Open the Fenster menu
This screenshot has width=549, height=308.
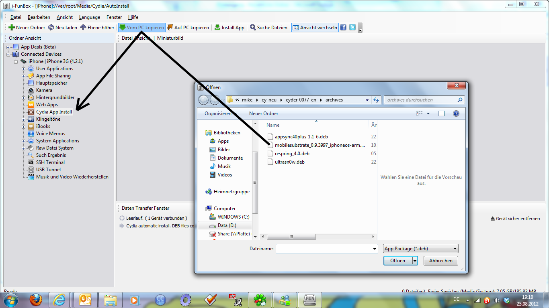[x=114, y=17]
